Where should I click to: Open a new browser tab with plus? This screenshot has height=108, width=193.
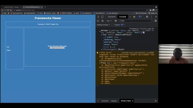[x=45, y=7]
